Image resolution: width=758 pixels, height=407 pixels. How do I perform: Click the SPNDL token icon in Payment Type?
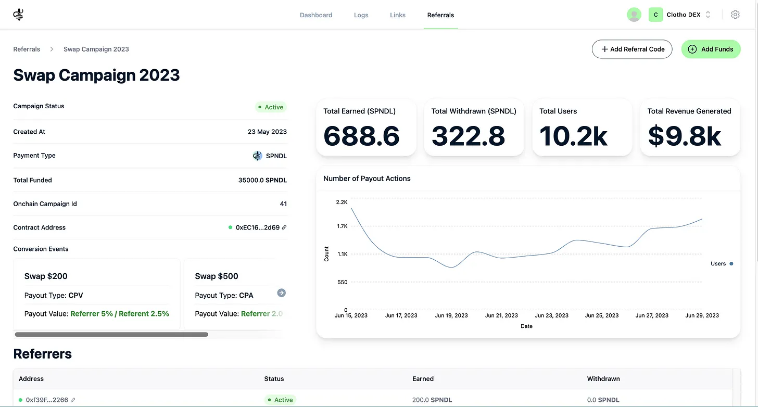pyautogui.click(x=257, y=156)
